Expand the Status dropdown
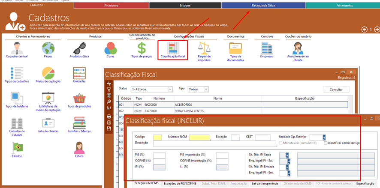This screenshot has height=188, width=380. point(170,90)
